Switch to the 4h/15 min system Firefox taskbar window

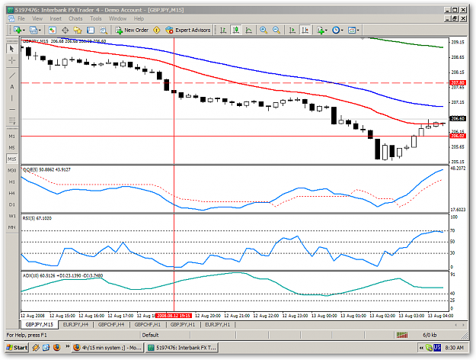click(x=107, y=347)
